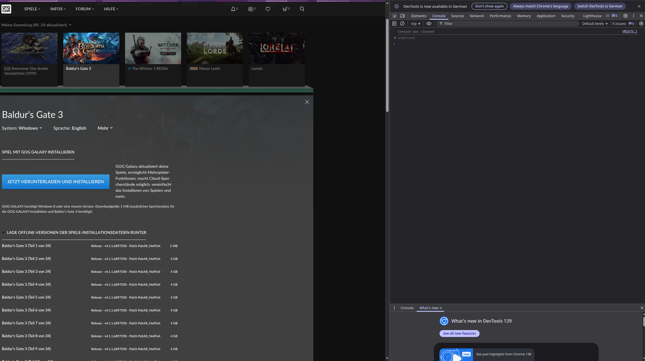Switch to the Performance tab
The height and width of the screenshot is (361, 645).
(x=500, y=16)
